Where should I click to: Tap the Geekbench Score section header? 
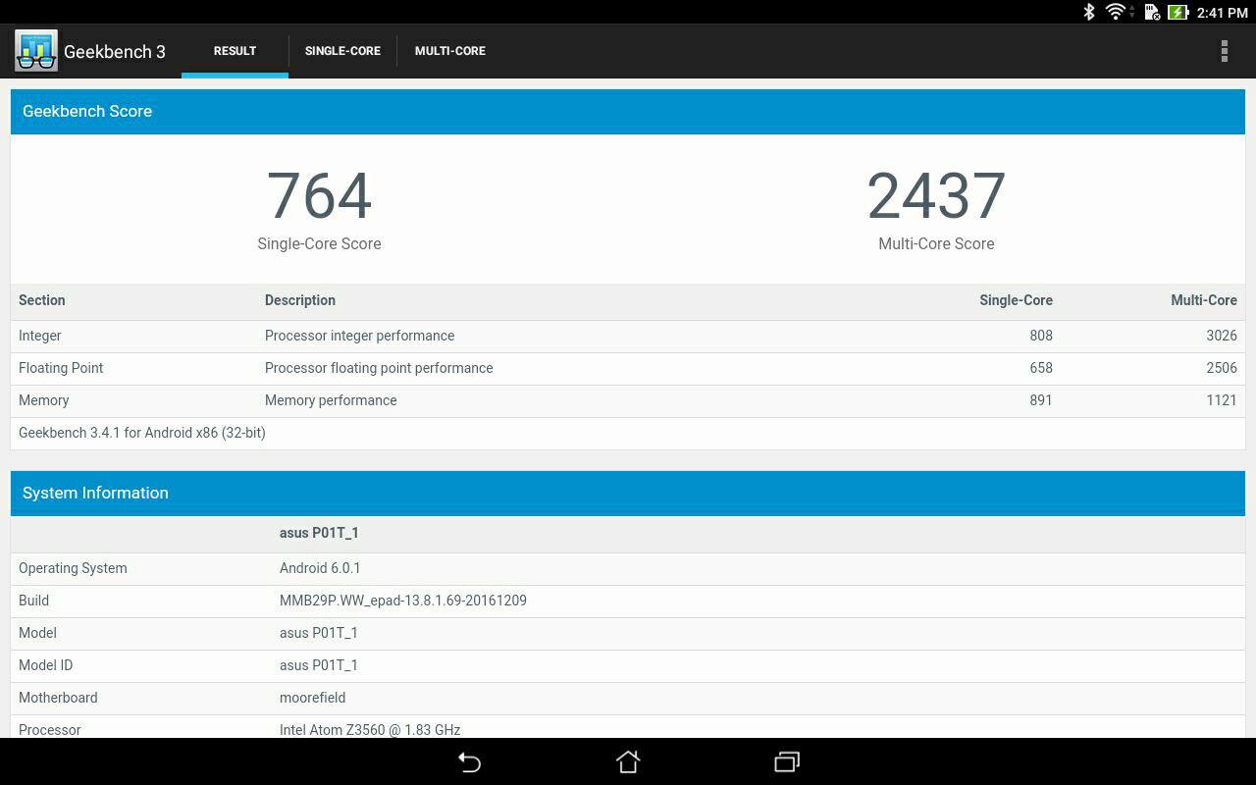(x=628, y=112)
